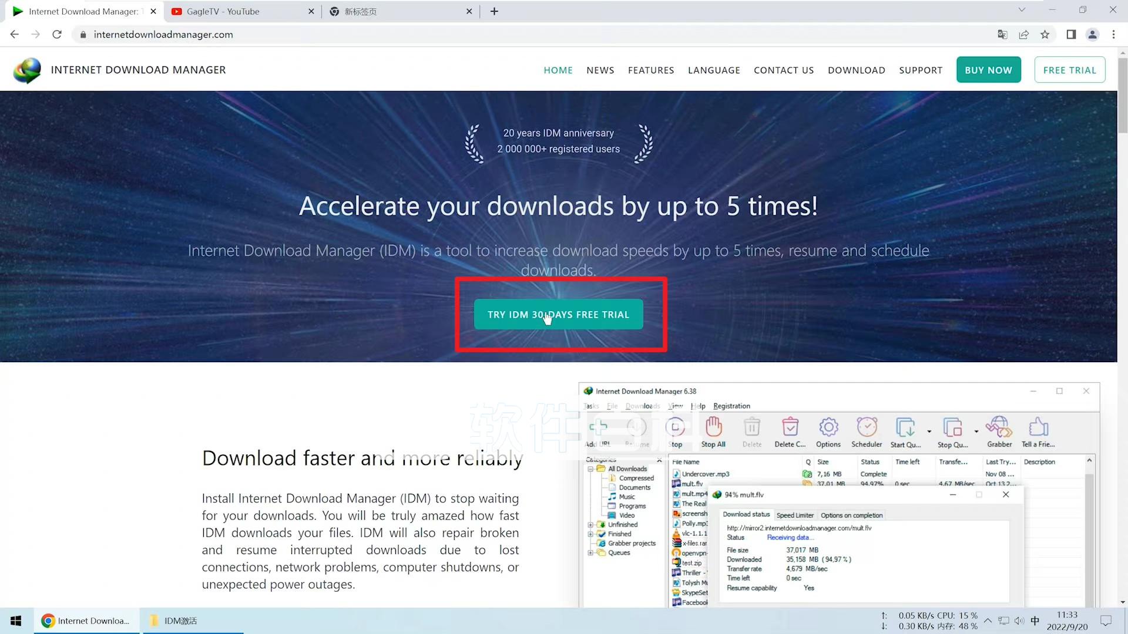Screen dimensions: 1128x634
Task: Toggle the browser side panel icon
Action: [1071, 35]
